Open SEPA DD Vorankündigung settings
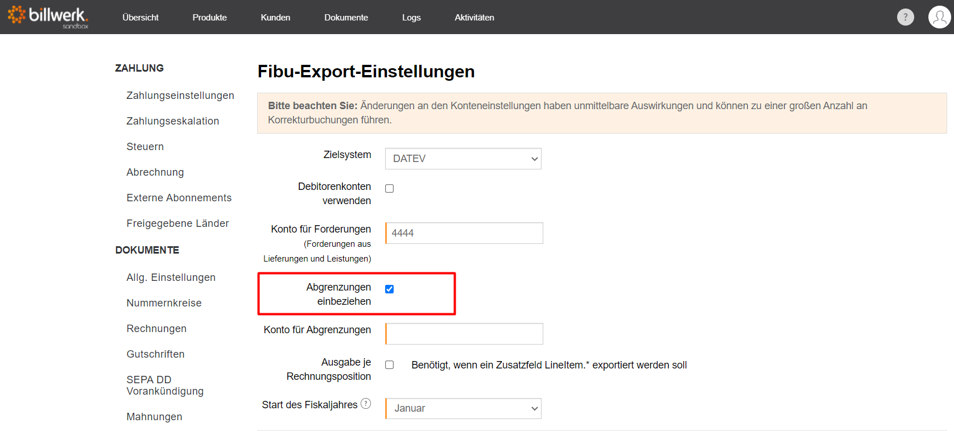 (x=165, y=386)
